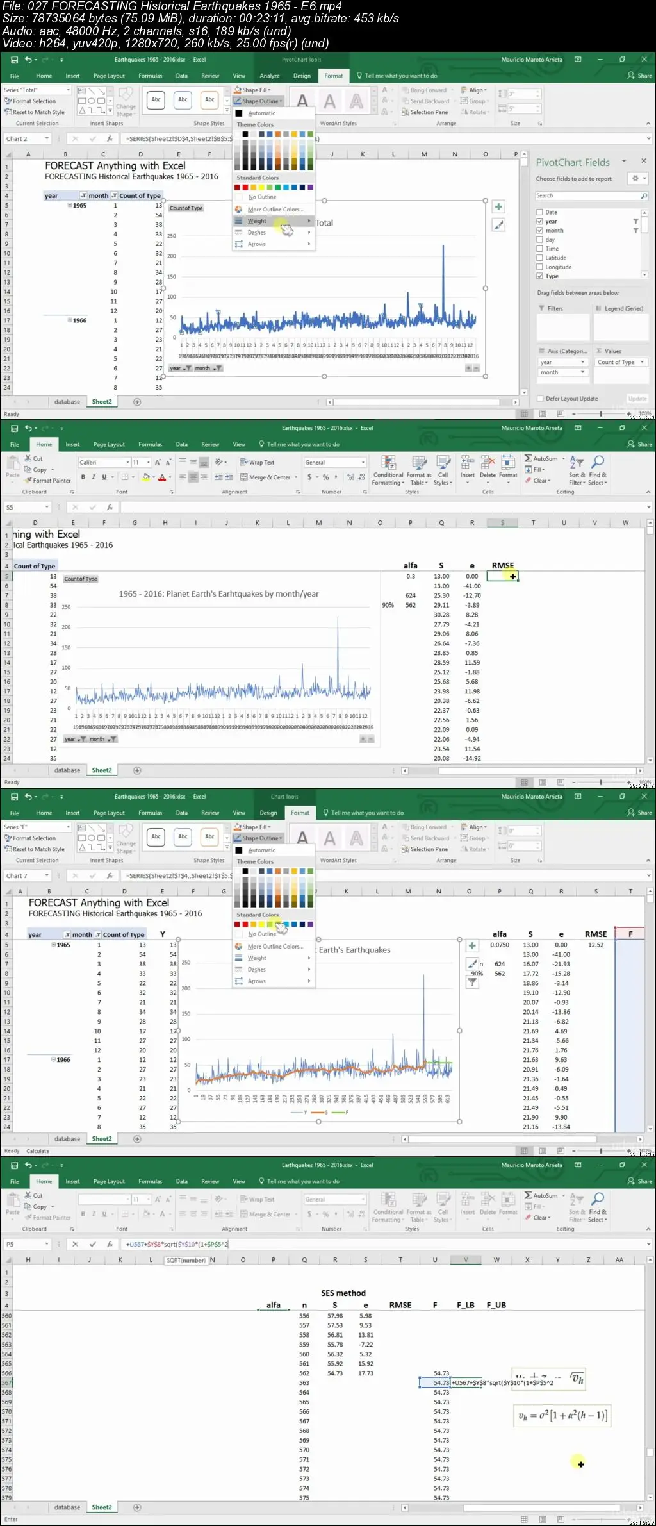Click the PivotChart Fields search magnifier

[644, 196]
